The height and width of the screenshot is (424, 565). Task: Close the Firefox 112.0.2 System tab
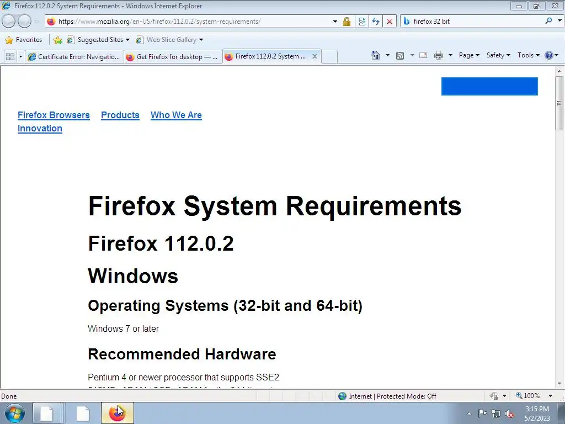[315, 56]
